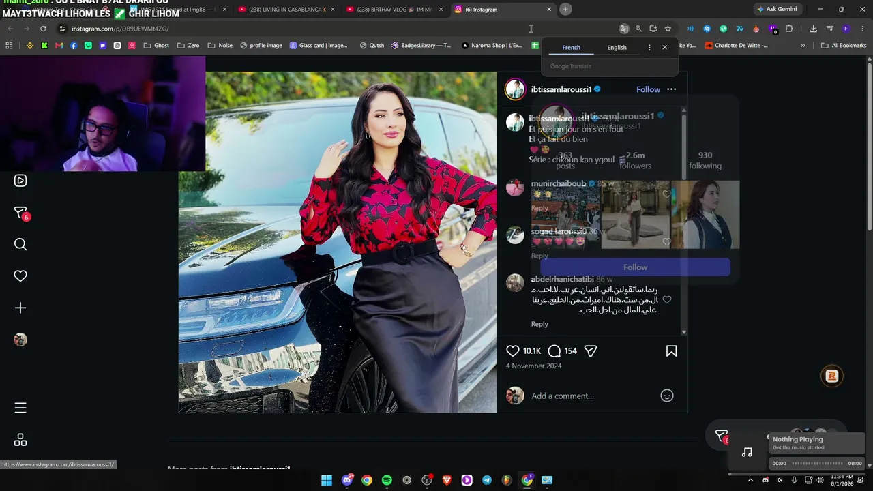
Task: Open the floating messages bubble at bottom right
Action: click(x=722, y=435)
